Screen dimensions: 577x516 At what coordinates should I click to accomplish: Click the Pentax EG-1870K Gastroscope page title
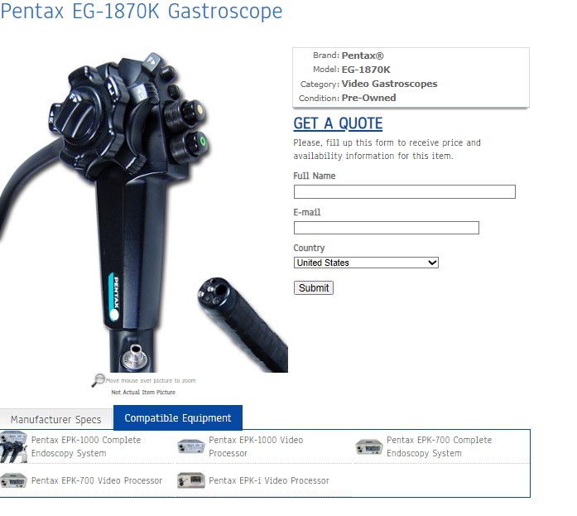coord(142,11)
